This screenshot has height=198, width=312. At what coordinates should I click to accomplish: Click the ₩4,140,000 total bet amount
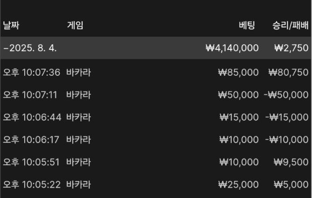232,48
